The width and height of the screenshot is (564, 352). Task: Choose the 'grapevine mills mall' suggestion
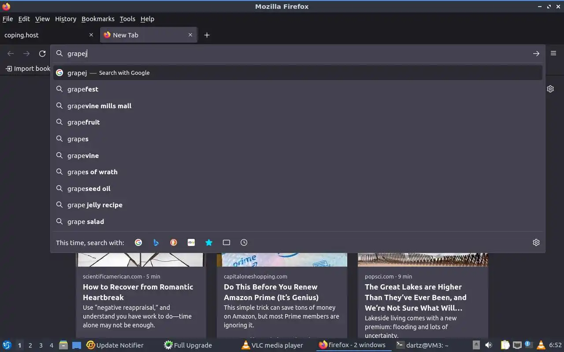pyautogui.click(x=298, y=106)
